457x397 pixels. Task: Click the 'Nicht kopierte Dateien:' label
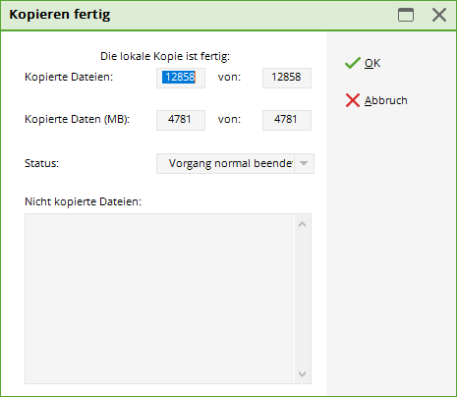83,201
